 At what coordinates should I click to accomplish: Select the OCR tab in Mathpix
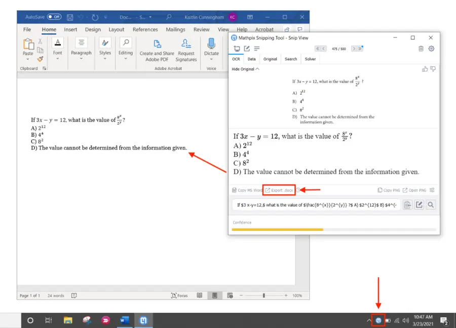click(236, 59)
